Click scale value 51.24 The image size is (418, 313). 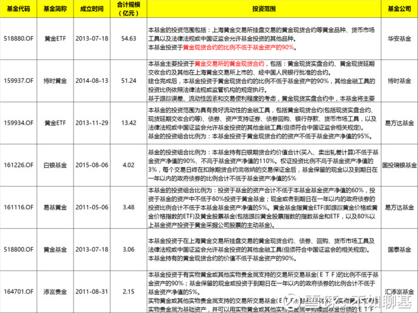coord(129,81)
